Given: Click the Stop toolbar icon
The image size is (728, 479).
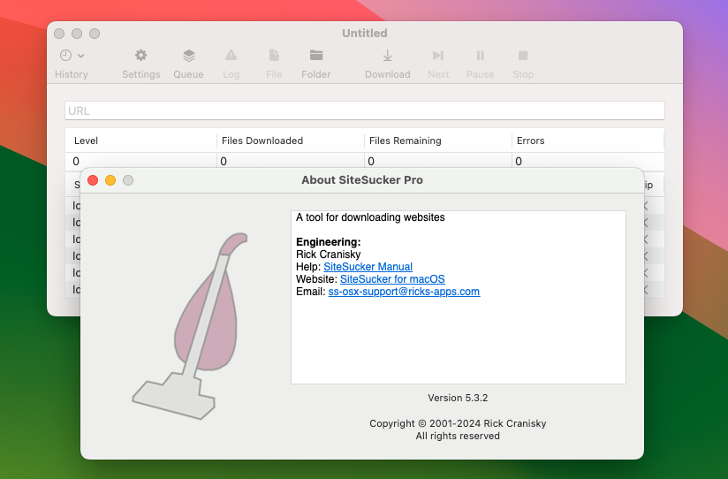Looking at the screenshot, I should (x=523, y=56).
